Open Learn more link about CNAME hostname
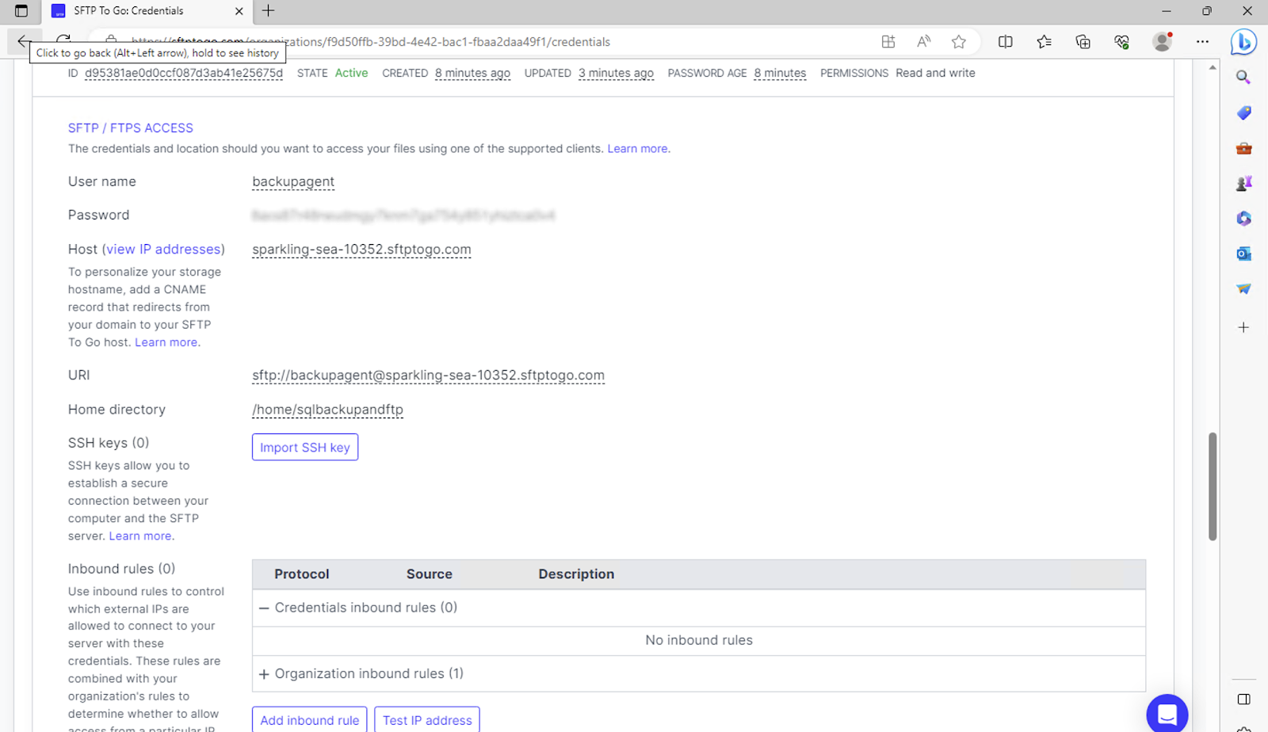 coord(166,342)
